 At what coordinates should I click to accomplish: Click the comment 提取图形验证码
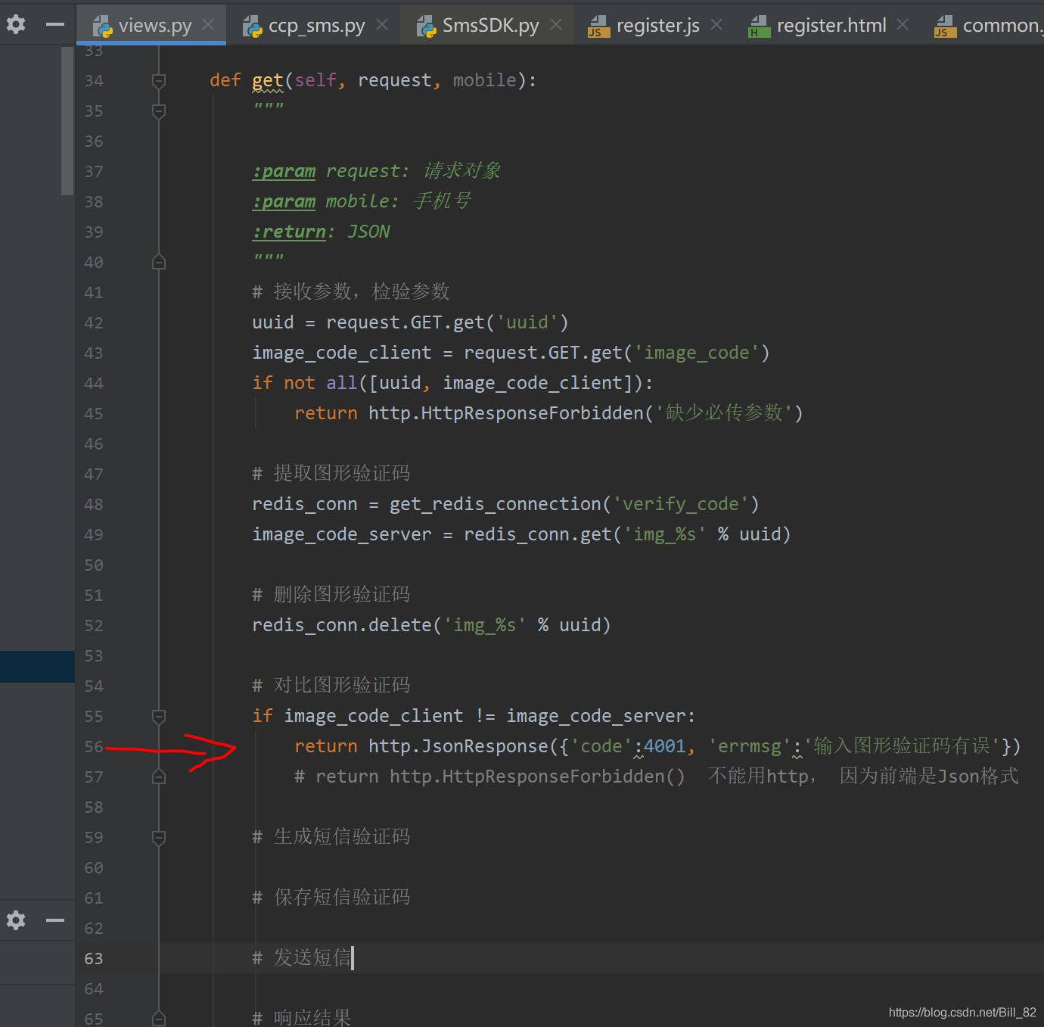click(331, 474)
